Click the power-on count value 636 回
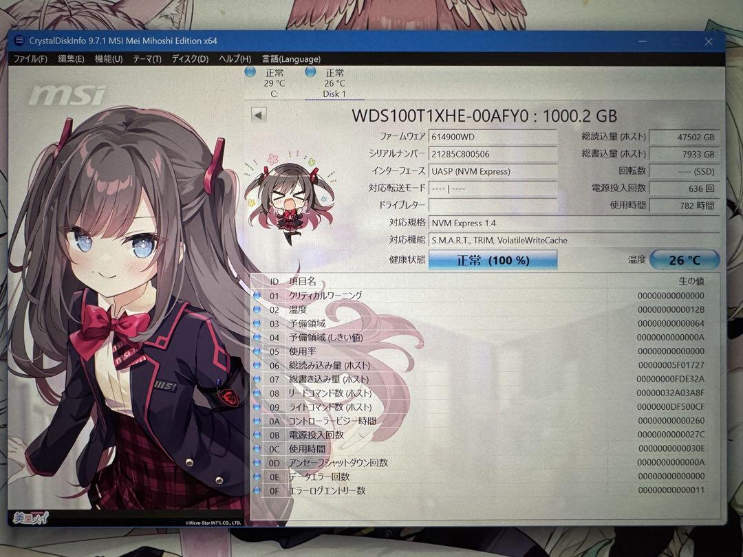This screenshot has width=743, height=557. (685, 188)
